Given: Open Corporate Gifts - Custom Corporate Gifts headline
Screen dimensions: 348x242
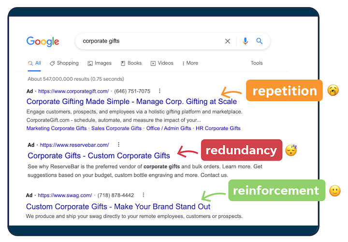Looking at the screenshot, I should pyautogui.click(x=99, y=156).
